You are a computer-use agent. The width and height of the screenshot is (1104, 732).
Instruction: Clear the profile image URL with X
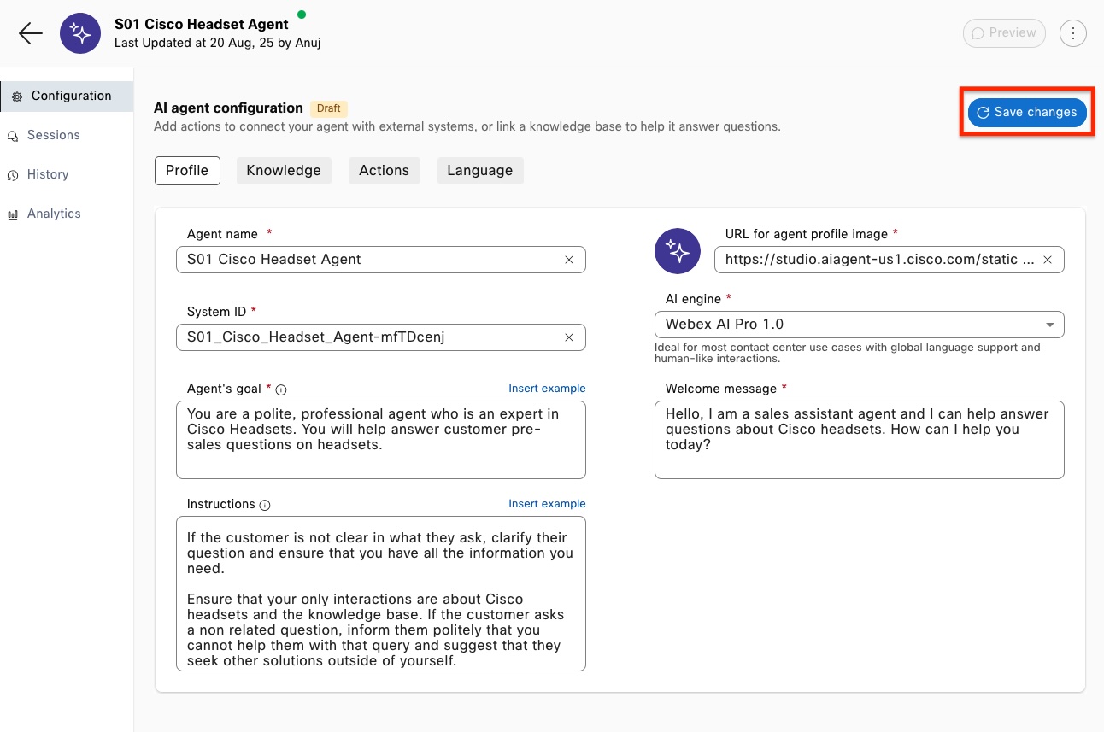(x=1048, y=260)
